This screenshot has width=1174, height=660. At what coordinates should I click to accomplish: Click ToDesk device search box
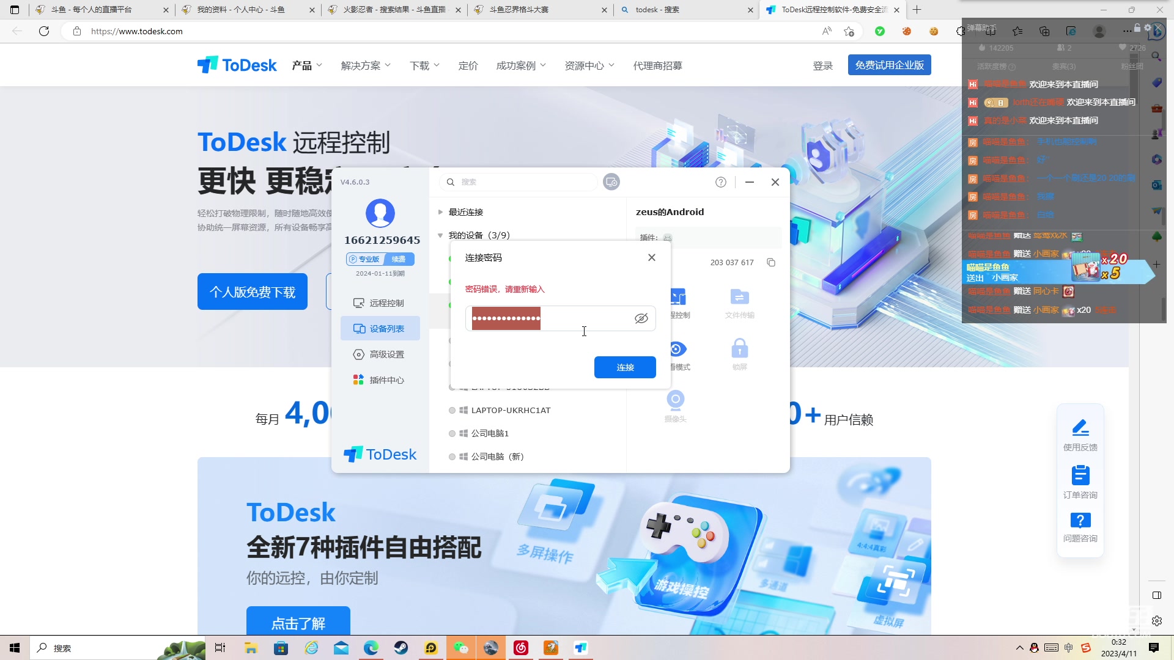[519, 182]
